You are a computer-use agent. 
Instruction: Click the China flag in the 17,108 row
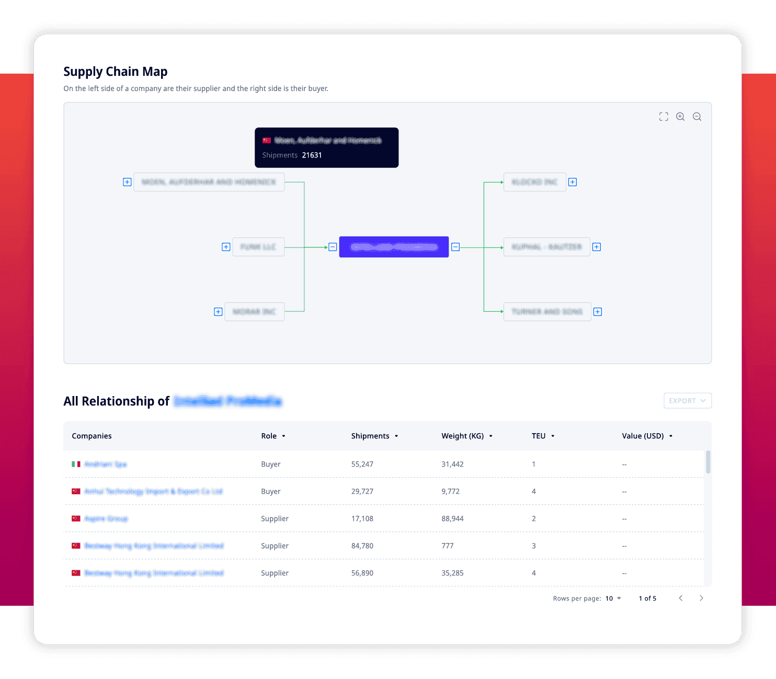pyautogui.click(x=76, y=518)
